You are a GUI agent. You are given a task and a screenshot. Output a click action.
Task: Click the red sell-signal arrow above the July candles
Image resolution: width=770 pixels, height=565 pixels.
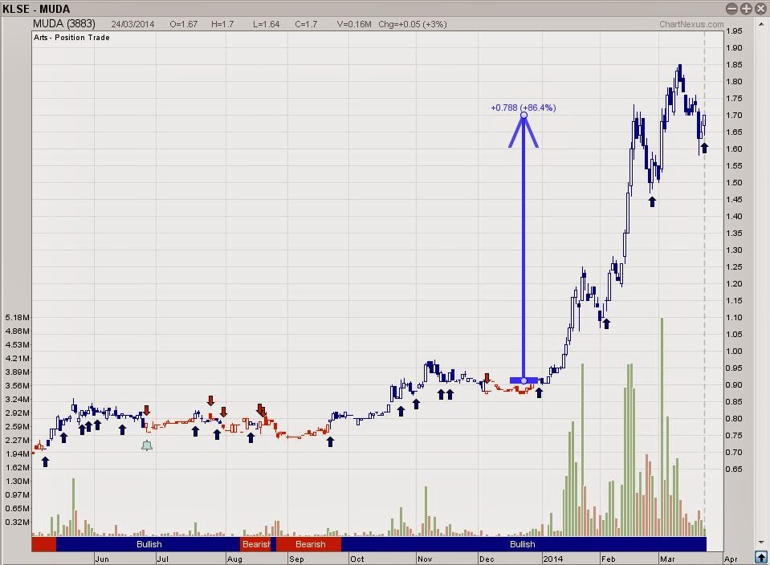click(211, 400)
